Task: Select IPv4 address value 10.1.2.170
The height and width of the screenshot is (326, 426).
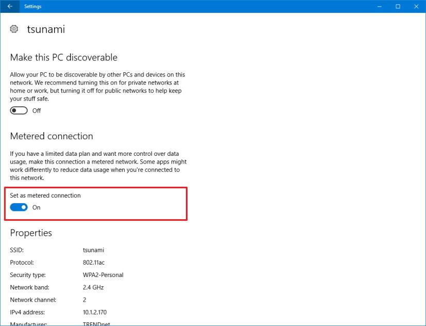Action: coord(95,312)
